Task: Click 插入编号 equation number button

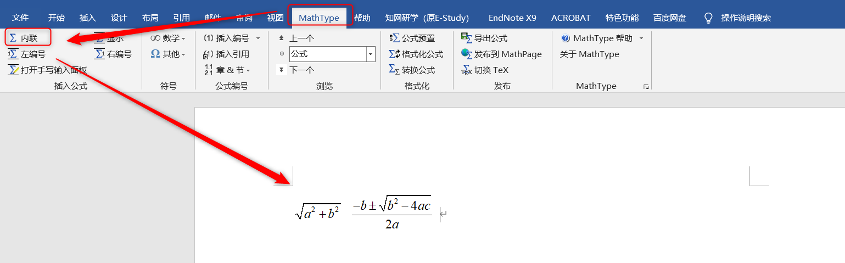Action: coord(226,38)
